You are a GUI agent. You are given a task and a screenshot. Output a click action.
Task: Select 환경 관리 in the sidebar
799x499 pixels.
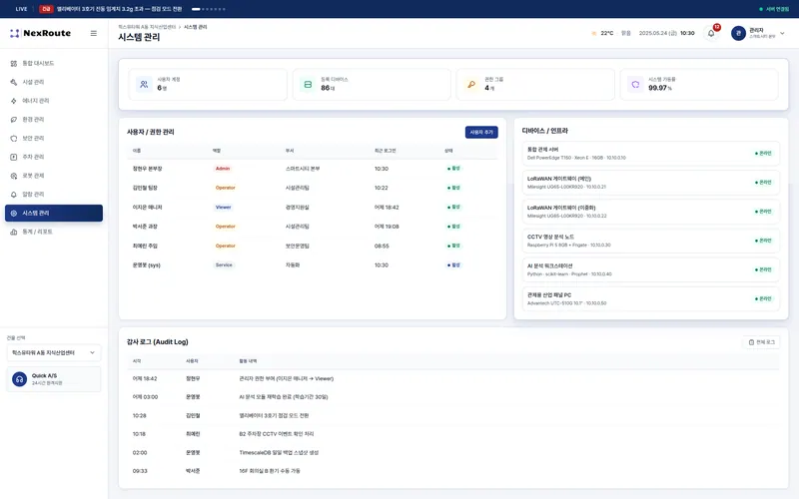click(x=54, y=119)
